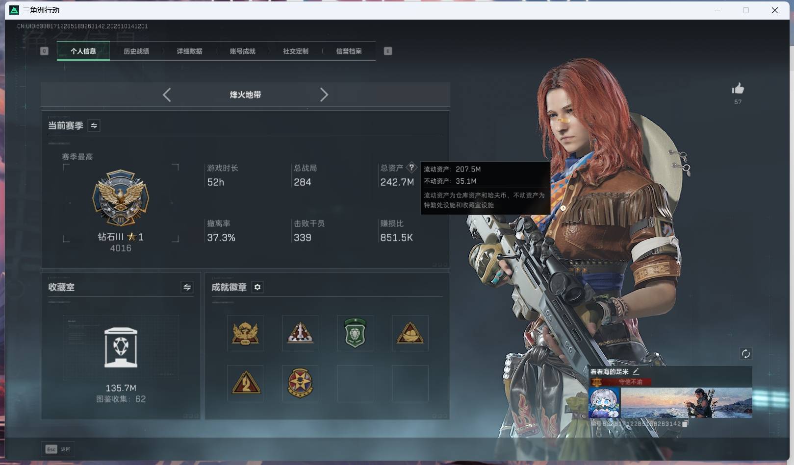Select the green shield achievement badge

click(x=355, y=333)
